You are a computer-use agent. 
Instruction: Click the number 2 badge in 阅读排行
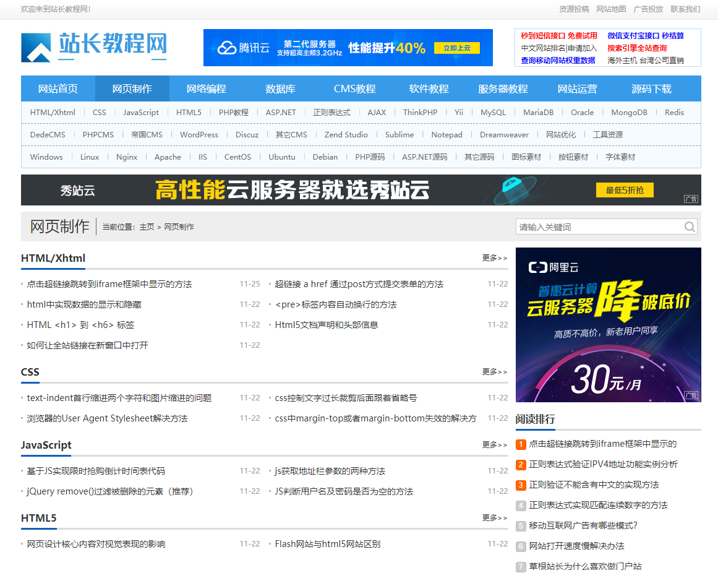click(x=520, y=464)
